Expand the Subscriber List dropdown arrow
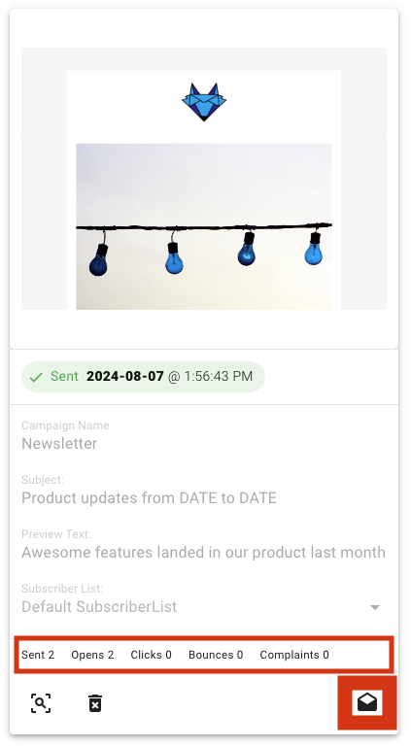This screenshot has width=411, height=747. point(375,607)
